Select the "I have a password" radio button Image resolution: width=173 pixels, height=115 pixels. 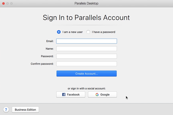88,32
